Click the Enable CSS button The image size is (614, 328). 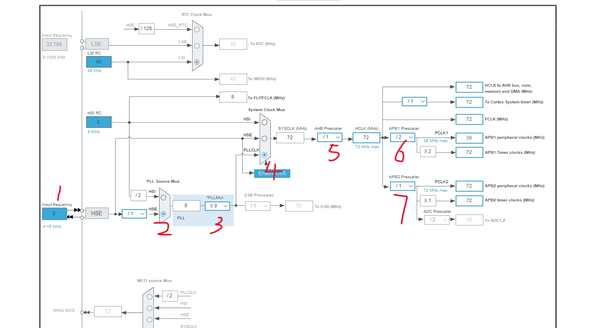[x=272, y=173]
